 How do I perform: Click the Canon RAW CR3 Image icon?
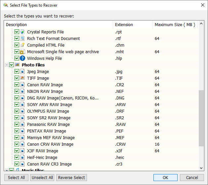pyautogui.click(x=22, y=164)
